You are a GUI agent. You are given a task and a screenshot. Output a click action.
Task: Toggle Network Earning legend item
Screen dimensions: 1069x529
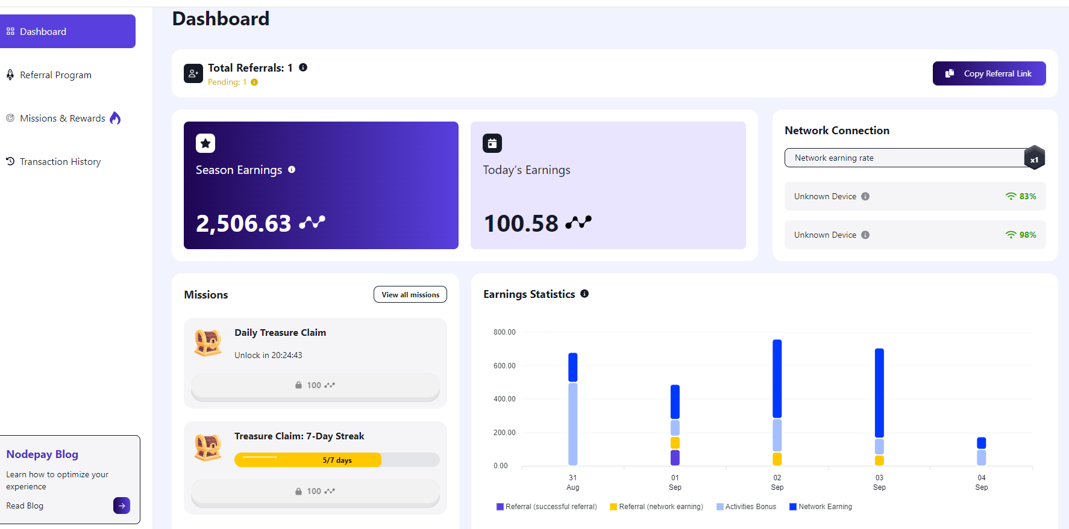click(821, 507)
